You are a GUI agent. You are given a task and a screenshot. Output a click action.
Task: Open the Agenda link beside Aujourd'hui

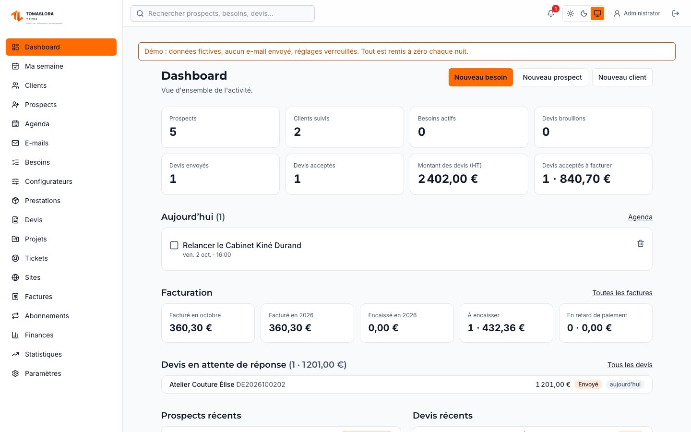[640, 217]
